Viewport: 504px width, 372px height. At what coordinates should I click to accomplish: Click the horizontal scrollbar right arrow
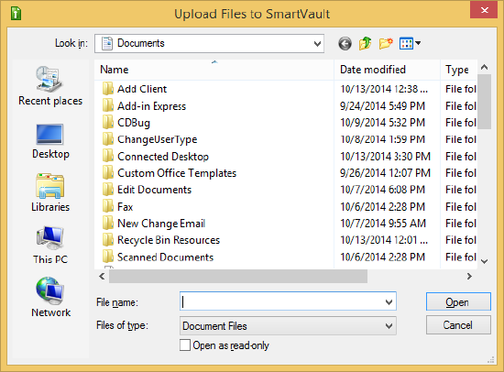[469, 276]
